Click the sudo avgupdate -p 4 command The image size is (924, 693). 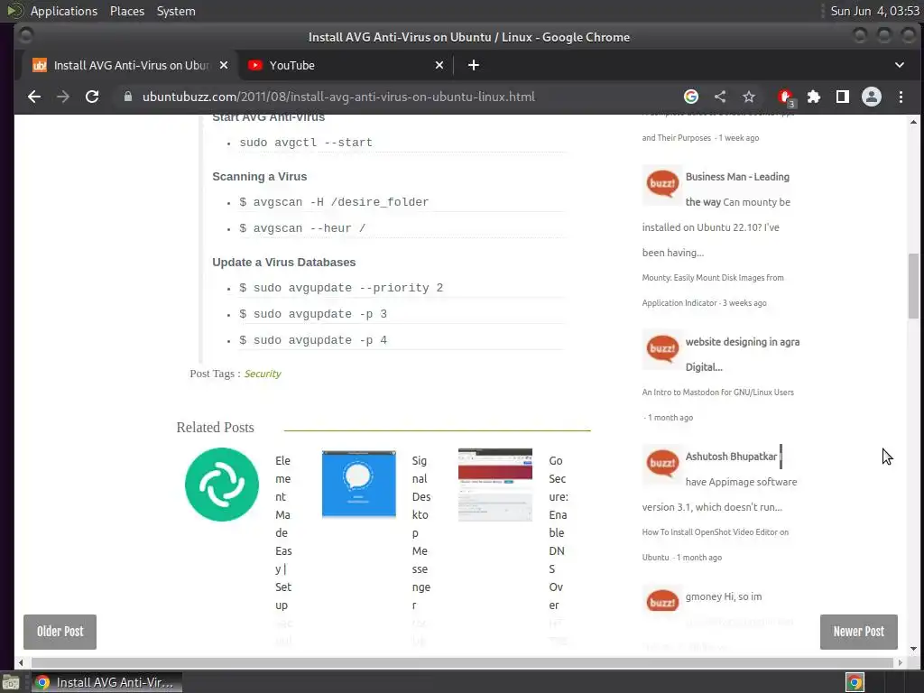click(x=313, y=340)
